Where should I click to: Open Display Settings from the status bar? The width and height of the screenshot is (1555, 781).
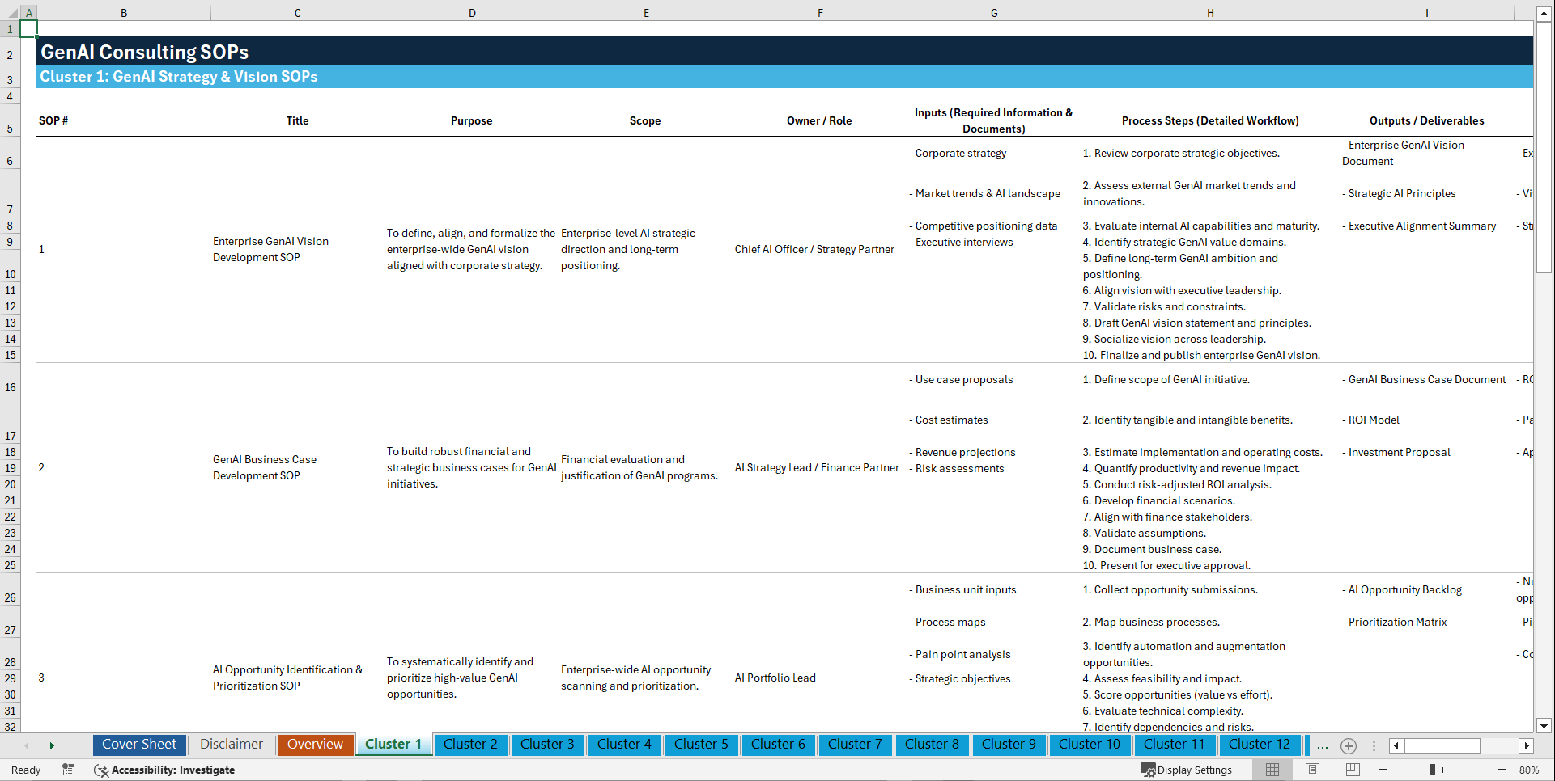coord(1187,770)
